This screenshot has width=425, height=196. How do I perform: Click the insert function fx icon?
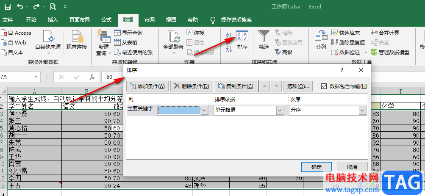(92, 77)
